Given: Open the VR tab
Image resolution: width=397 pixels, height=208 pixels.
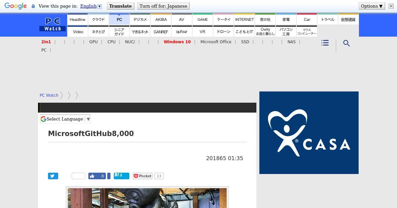Looking at the screenshot, I should point(202,31).
